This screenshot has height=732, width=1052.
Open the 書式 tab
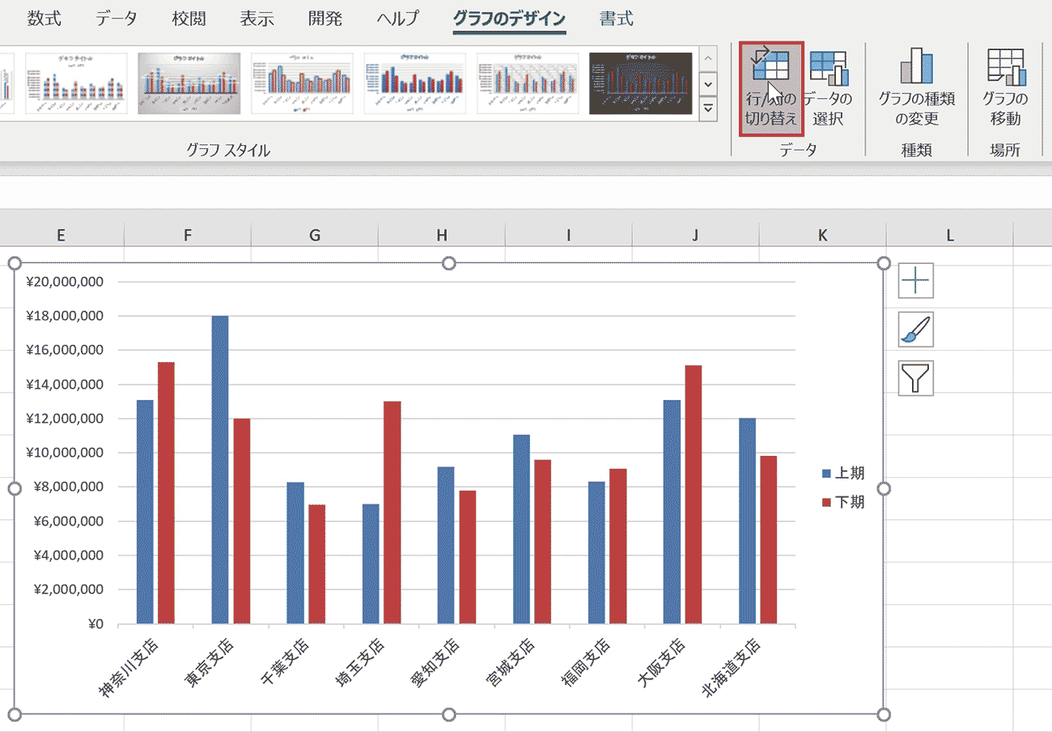click(617, 19)
